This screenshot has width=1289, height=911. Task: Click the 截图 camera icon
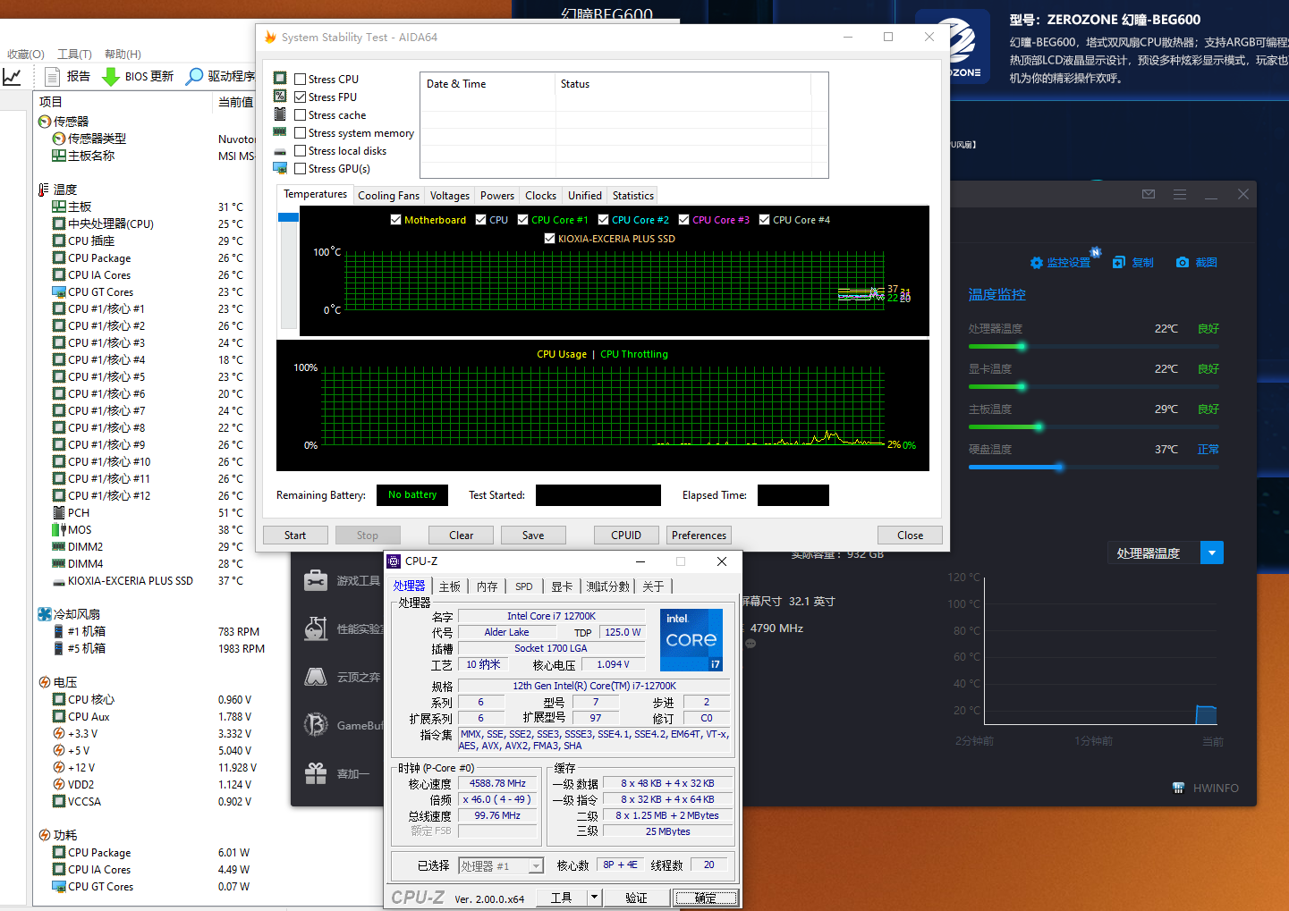coord(1183,263)
